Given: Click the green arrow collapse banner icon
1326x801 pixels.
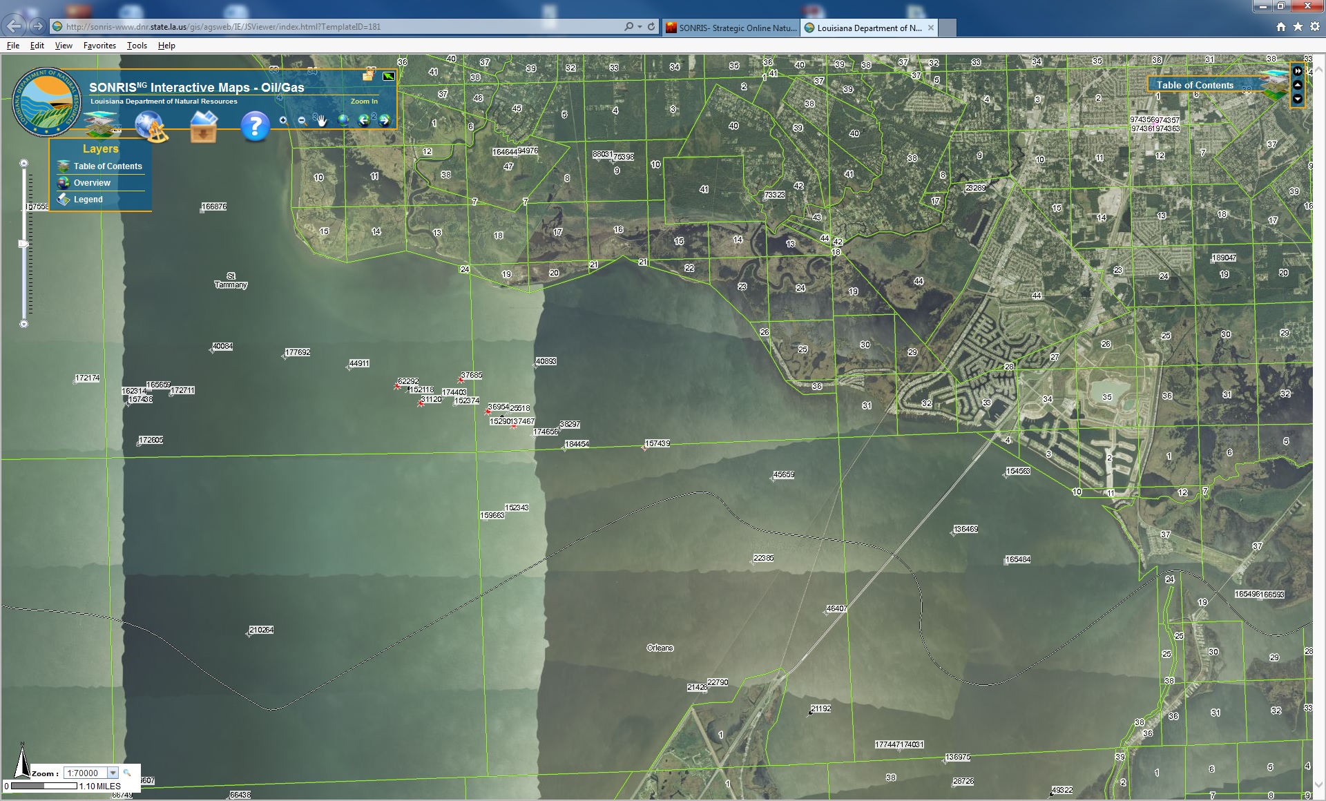Looking at the screenshot, I should point(389,76).
